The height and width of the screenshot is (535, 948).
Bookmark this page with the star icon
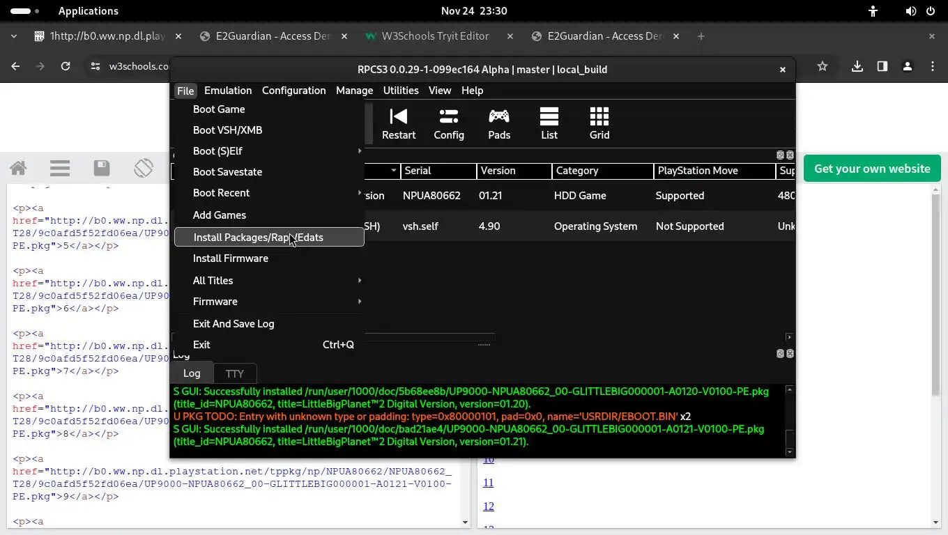pyautogui.click(x=823, y=66)
